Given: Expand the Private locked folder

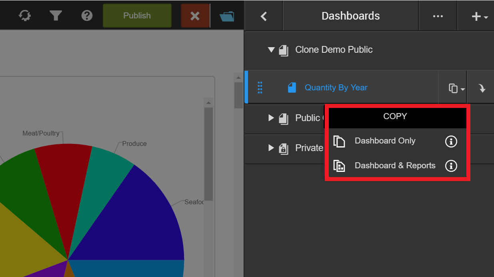Looking at the screenshot, I should (x=271, y=148).
